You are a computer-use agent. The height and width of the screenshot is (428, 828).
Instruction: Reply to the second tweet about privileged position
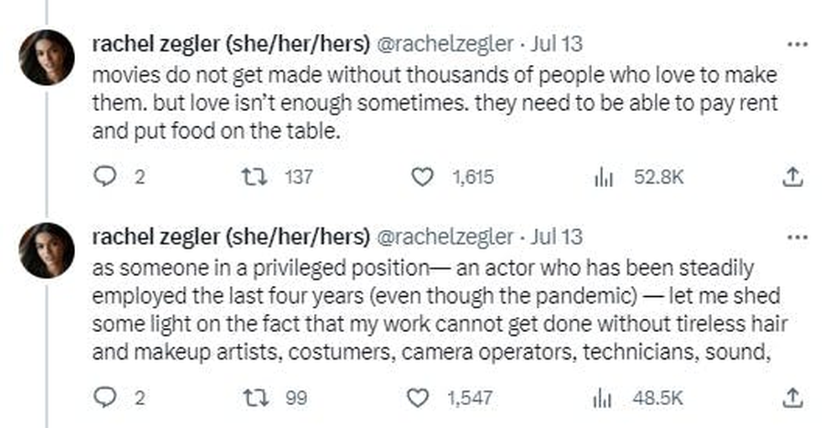pyautogui.click(x=103, y=398)
